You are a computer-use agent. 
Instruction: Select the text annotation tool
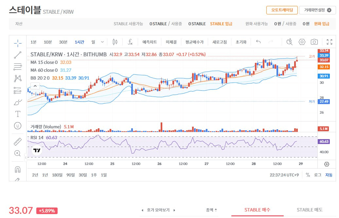(17, 114)
